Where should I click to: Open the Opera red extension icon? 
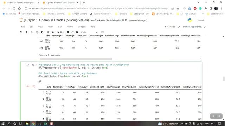pos(195,8)
